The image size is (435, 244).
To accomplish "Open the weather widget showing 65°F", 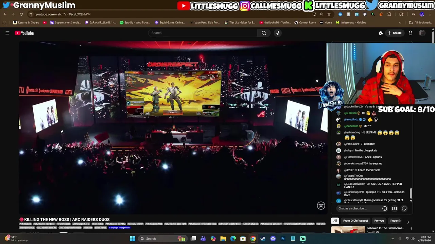I will point(16,239).
